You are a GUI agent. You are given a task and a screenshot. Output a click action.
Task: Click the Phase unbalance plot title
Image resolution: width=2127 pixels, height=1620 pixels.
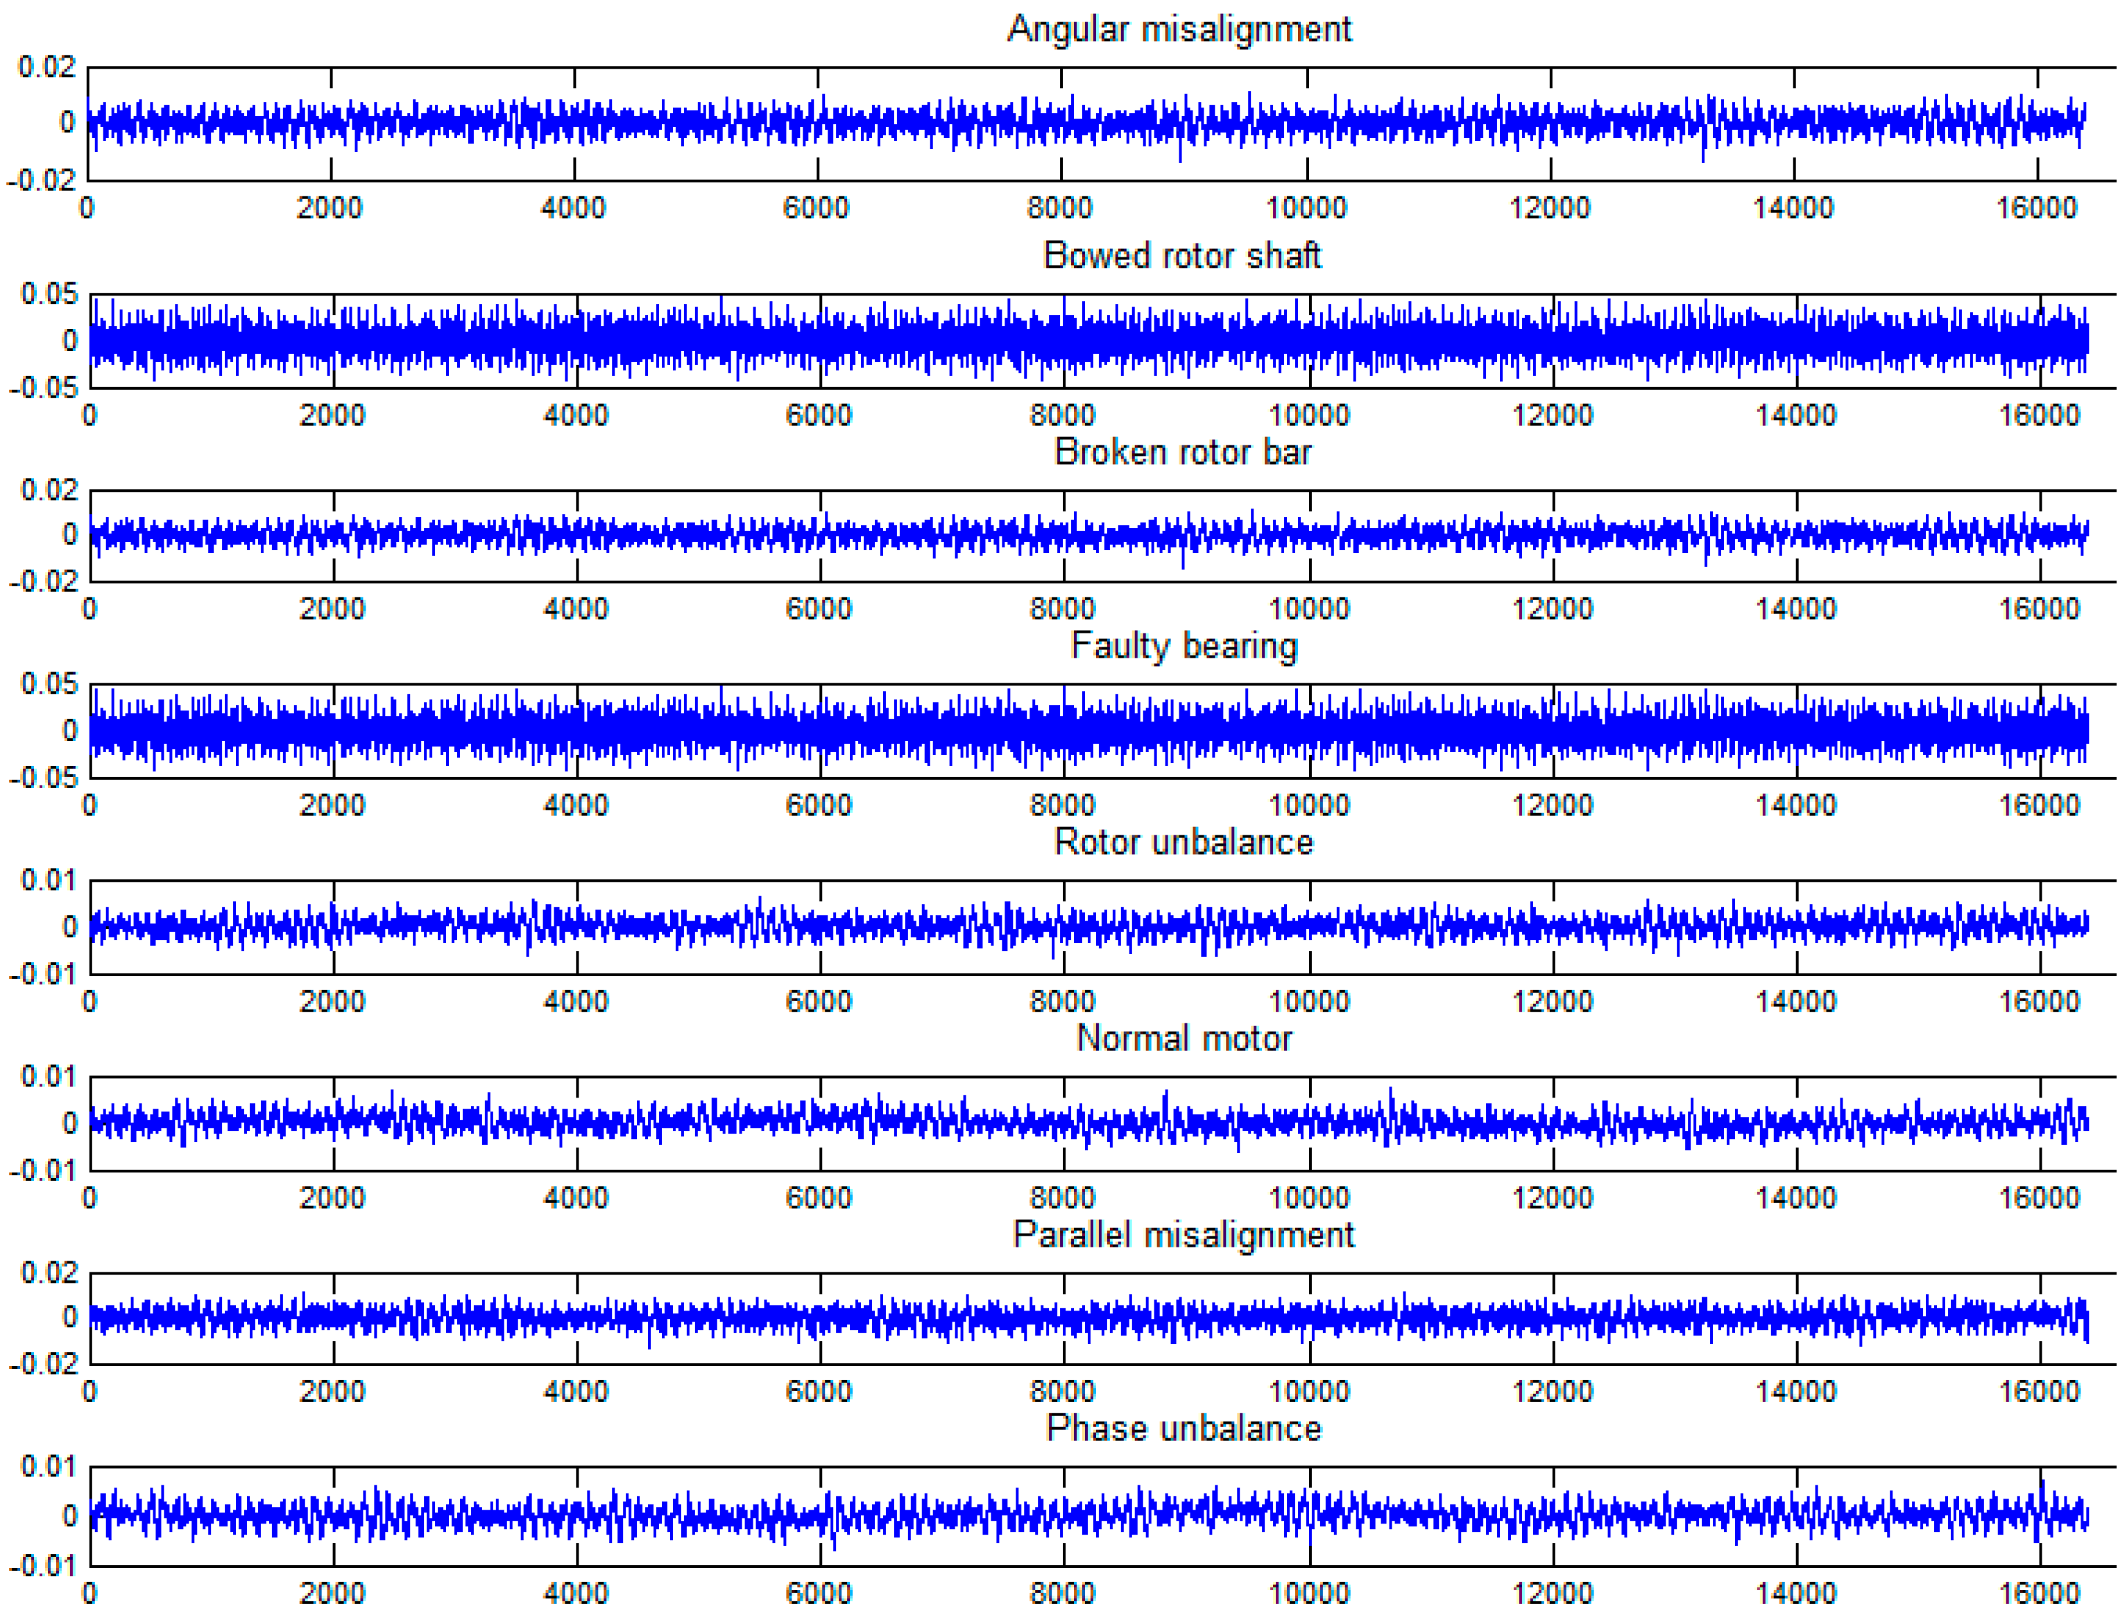(1183, 1428)
